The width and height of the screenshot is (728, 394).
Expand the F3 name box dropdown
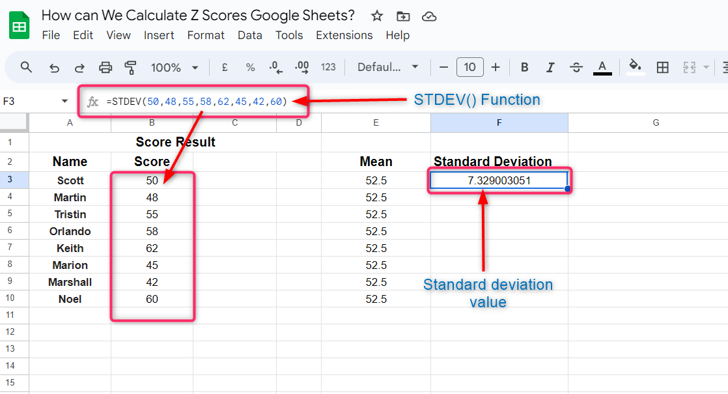[x=64, y=101]
